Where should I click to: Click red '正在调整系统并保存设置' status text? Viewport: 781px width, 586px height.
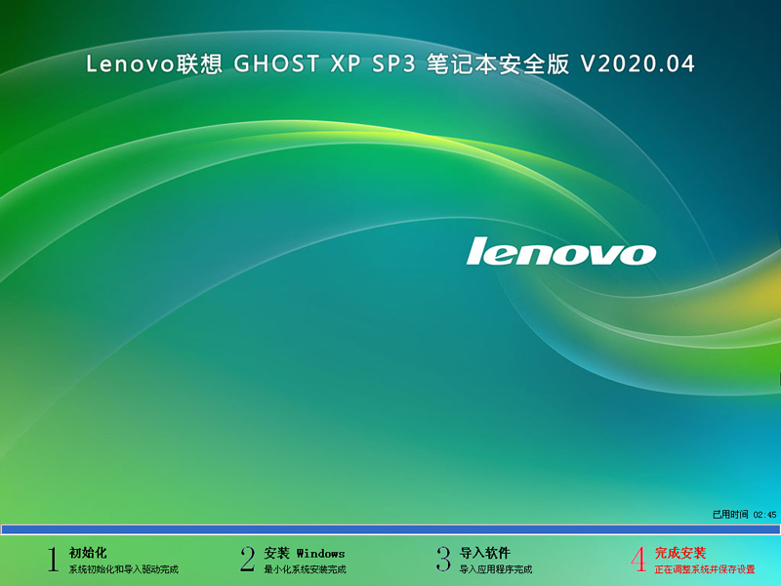pyautogui.click(x=704, y=569)
